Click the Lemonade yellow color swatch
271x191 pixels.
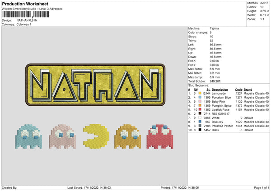(x=200, y=93)
